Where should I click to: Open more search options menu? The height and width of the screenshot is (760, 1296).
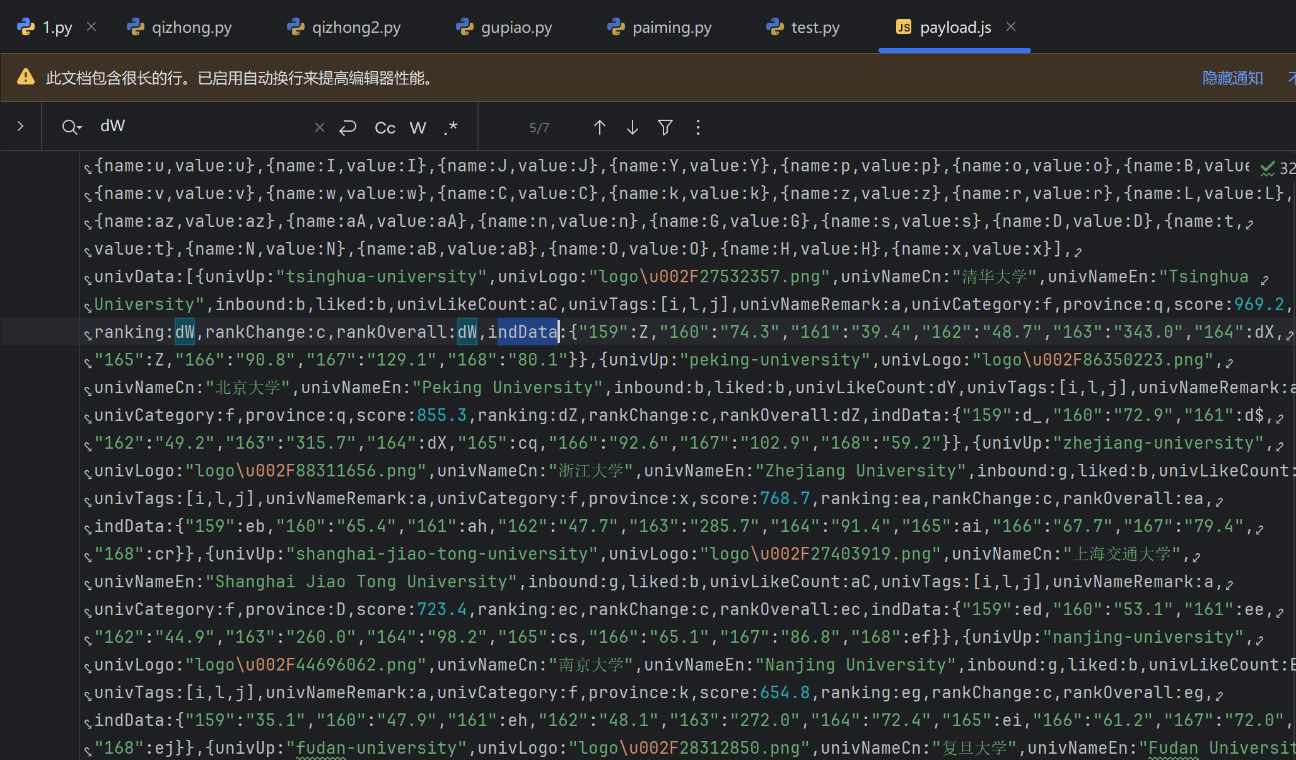pos(698,127)
